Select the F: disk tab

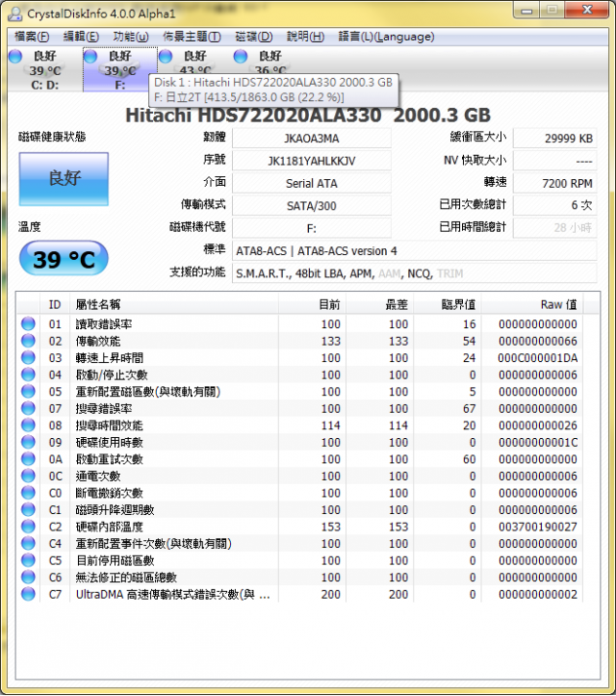coord(119,69)
